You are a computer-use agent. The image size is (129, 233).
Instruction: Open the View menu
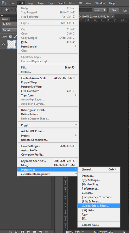point(89,3)
